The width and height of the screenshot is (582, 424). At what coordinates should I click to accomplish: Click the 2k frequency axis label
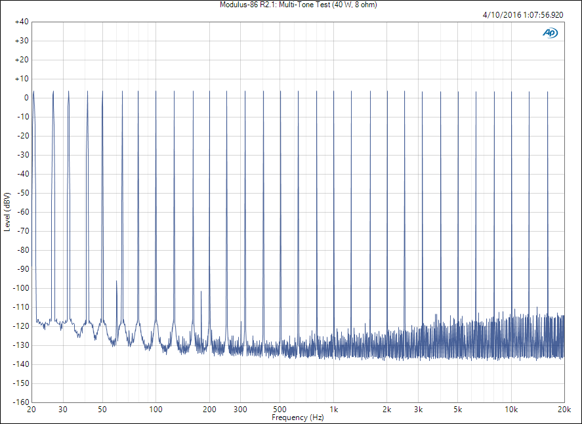click(387, 410)
